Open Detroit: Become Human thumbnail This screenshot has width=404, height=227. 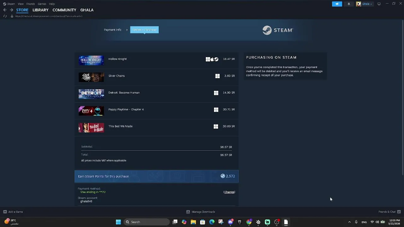tap(91, 94)
